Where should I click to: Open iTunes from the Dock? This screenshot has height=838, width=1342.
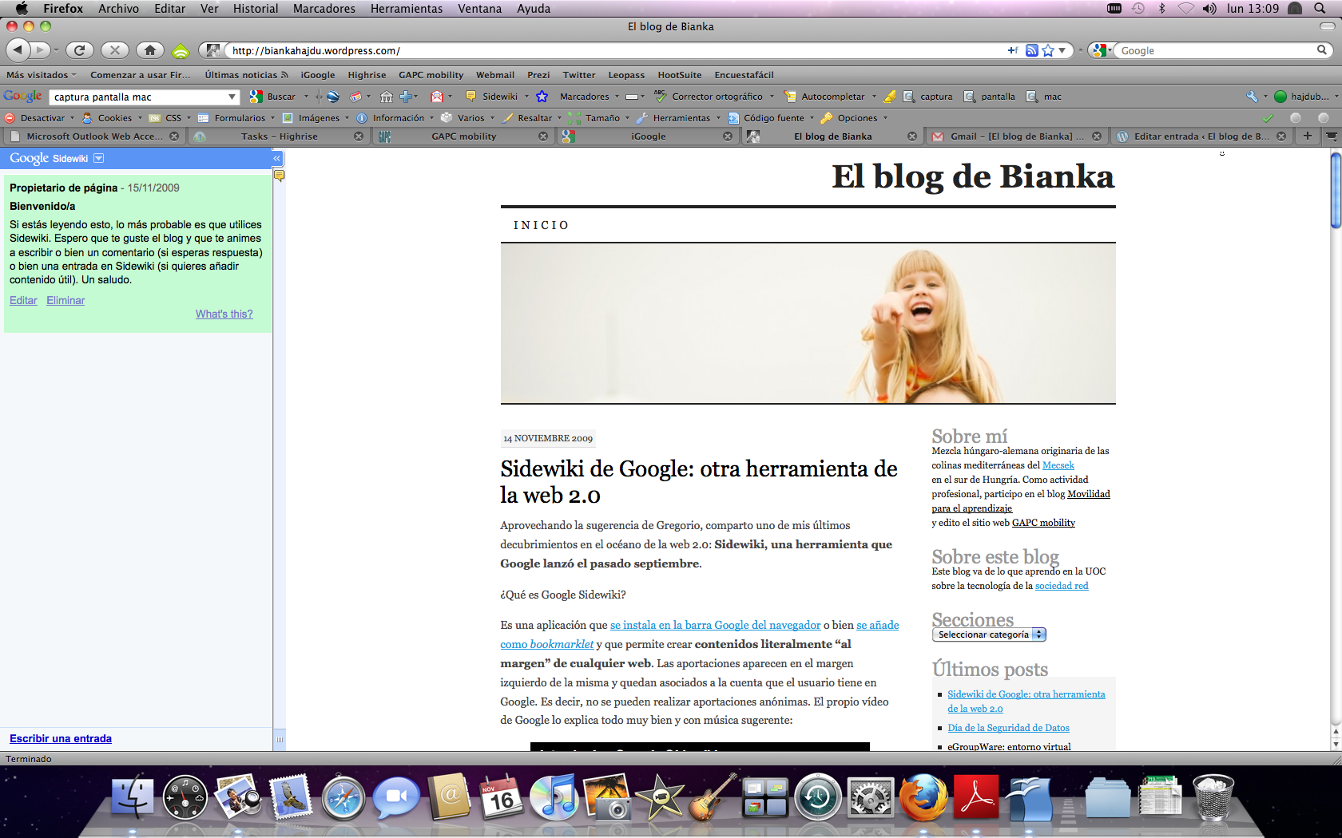pos(553,796)
